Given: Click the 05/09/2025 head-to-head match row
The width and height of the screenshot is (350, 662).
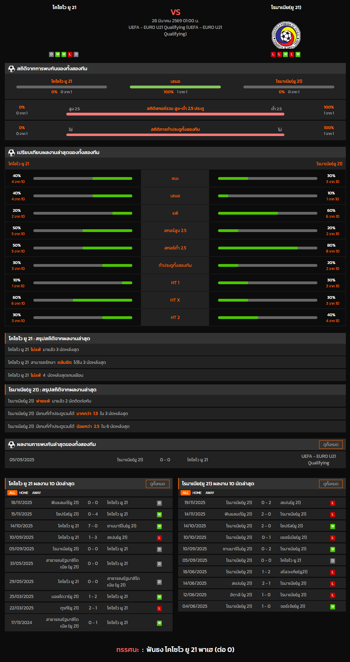Looking at the screenshot, I should [175, 460].
